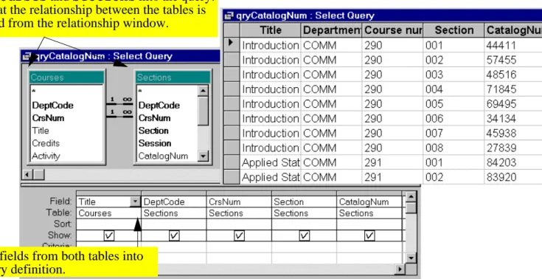Click the cell containing 71845
The height and width of the screenshot is (279, 542).
(513, 89)
